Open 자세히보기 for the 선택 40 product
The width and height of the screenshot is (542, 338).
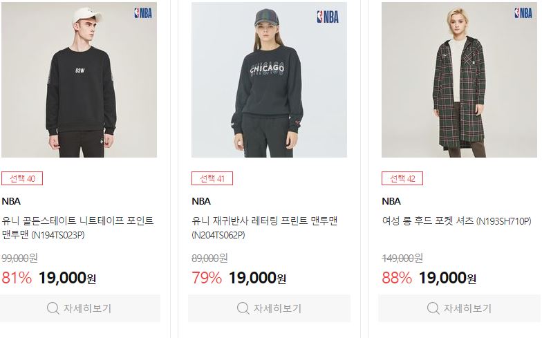[79, 308]
